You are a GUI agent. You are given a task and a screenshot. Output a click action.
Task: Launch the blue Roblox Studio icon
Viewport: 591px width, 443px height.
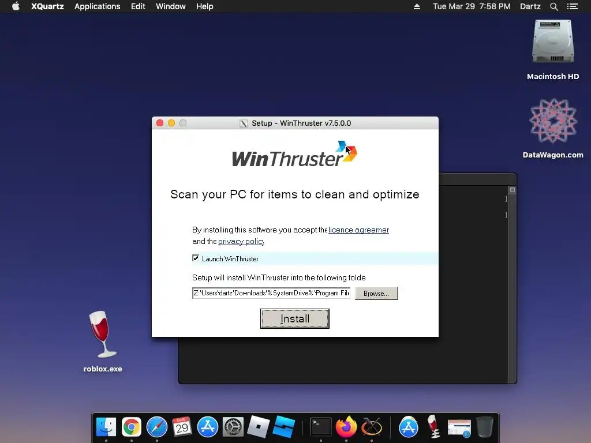pyautogui.click(x=284, y=427)
